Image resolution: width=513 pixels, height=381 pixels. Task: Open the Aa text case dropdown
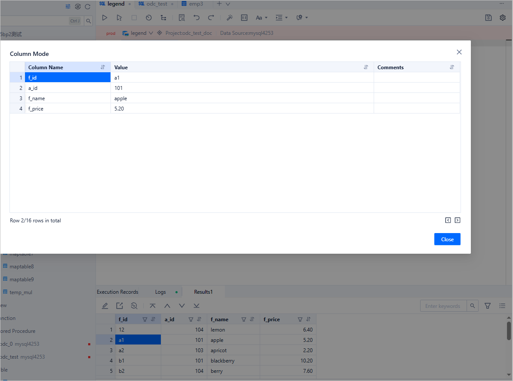tap(261, 18)
